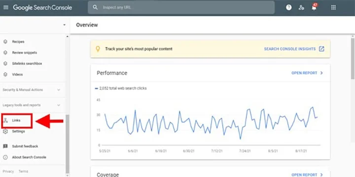Click the Links sitemap icon
This screenshot has height=177, width=355.
(x=5, y=120)
